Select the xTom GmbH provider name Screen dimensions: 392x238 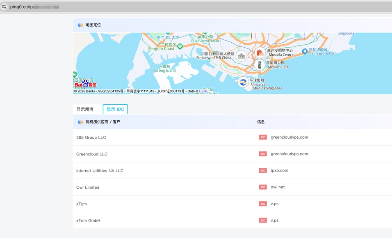click(x=88, y=221)
